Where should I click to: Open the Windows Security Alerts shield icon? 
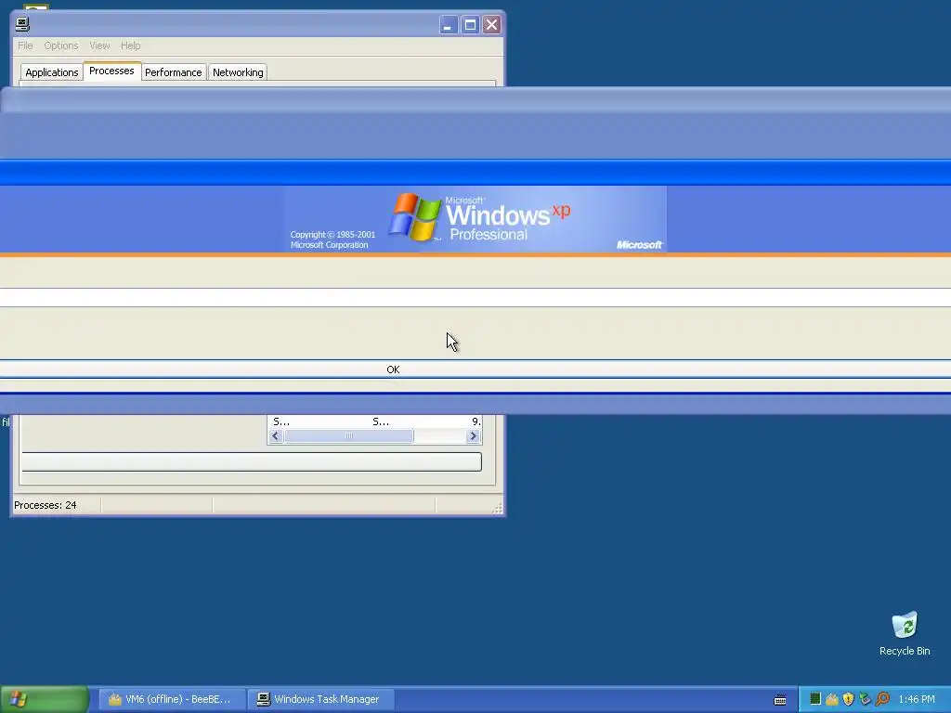pyautogui.click(x=848, y=699)
